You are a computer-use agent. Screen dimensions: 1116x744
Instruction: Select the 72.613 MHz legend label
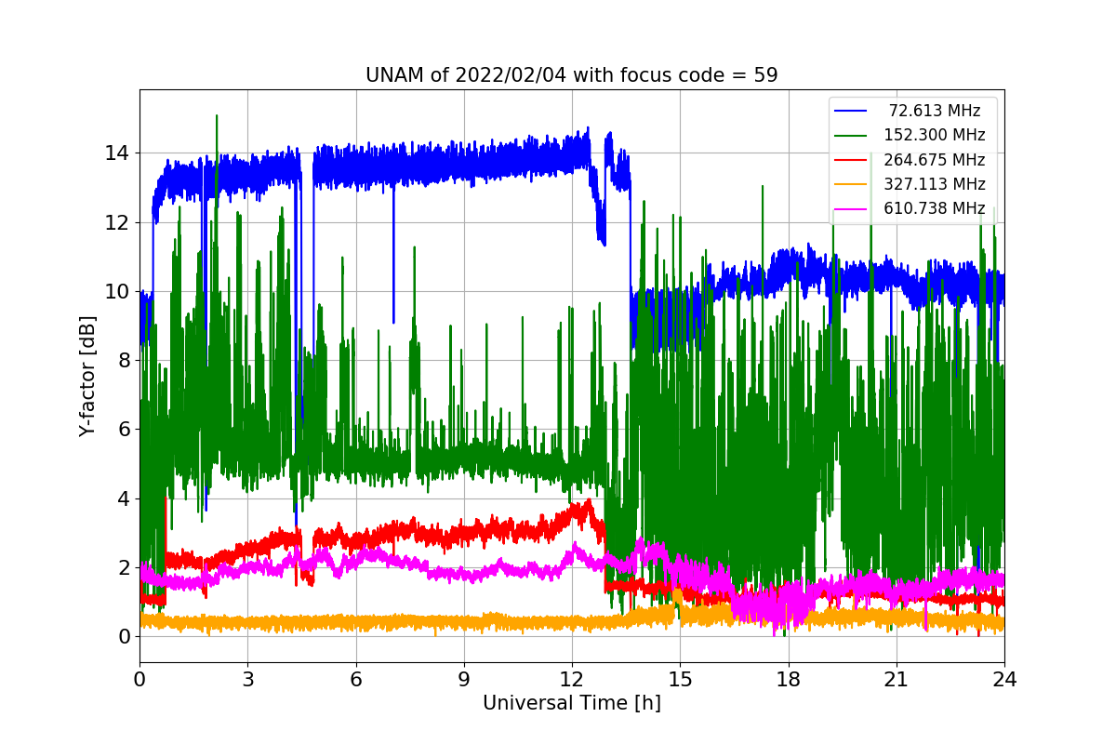pos(935,111)
